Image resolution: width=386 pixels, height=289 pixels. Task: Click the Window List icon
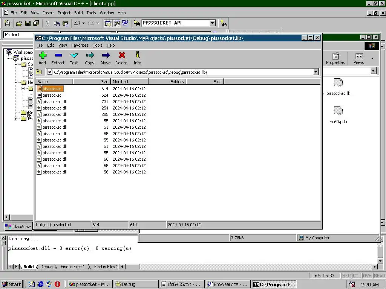tap(125, 23)
